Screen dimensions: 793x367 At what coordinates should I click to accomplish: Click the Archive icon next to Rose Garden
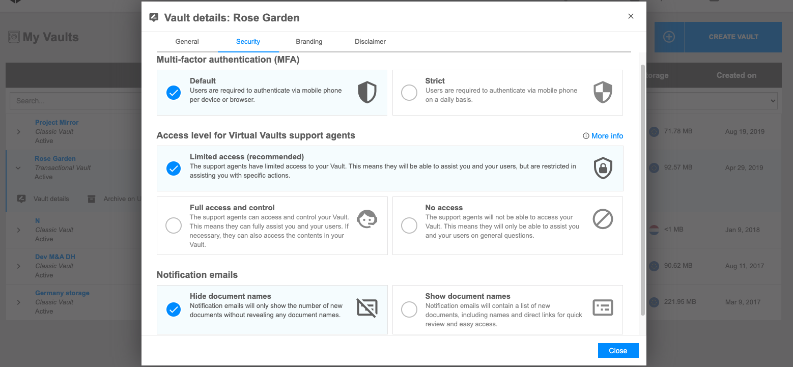tap(92, 199)
